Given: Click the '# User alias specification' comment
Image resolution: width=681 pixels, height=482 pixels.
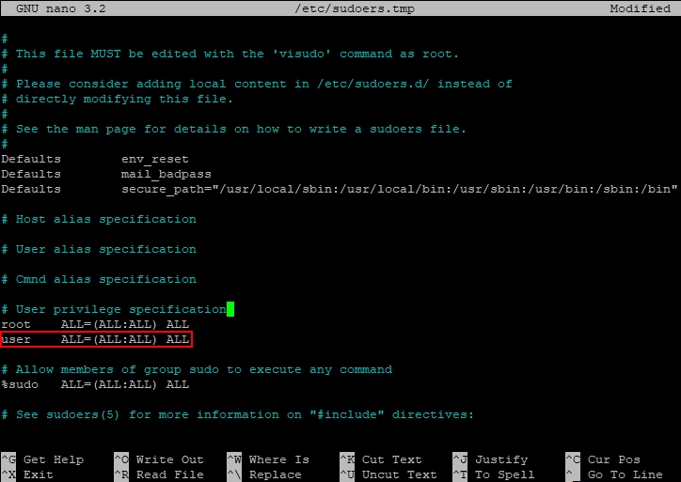Looking at the screenshot, I should pyautogui.click(x=99, y=249).
